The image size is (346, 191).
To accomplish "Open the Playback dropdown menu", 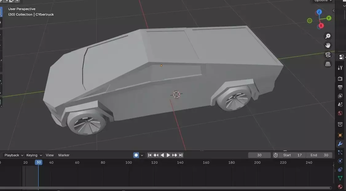I will (14, 155).
